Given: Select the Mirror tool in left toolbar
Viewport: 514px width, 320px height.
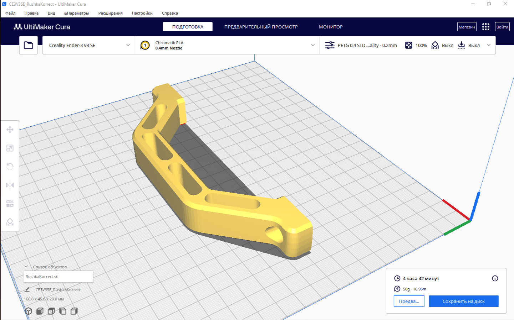Looking at the screenshot, I should [x=10, y=185].
